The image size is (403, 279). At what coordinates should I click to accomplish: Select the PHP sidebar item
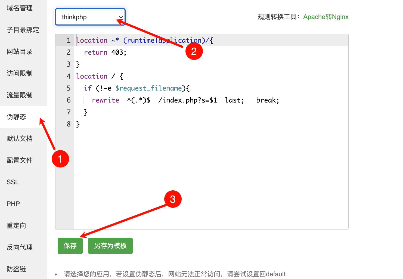[13, 203]
